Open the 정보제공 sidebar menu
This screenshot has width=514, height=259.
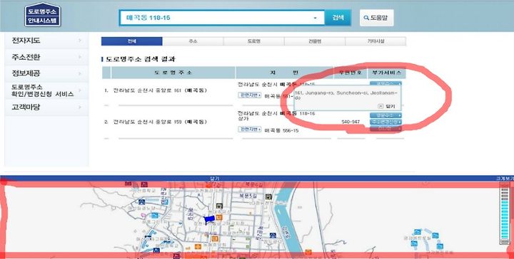point(46,73)
